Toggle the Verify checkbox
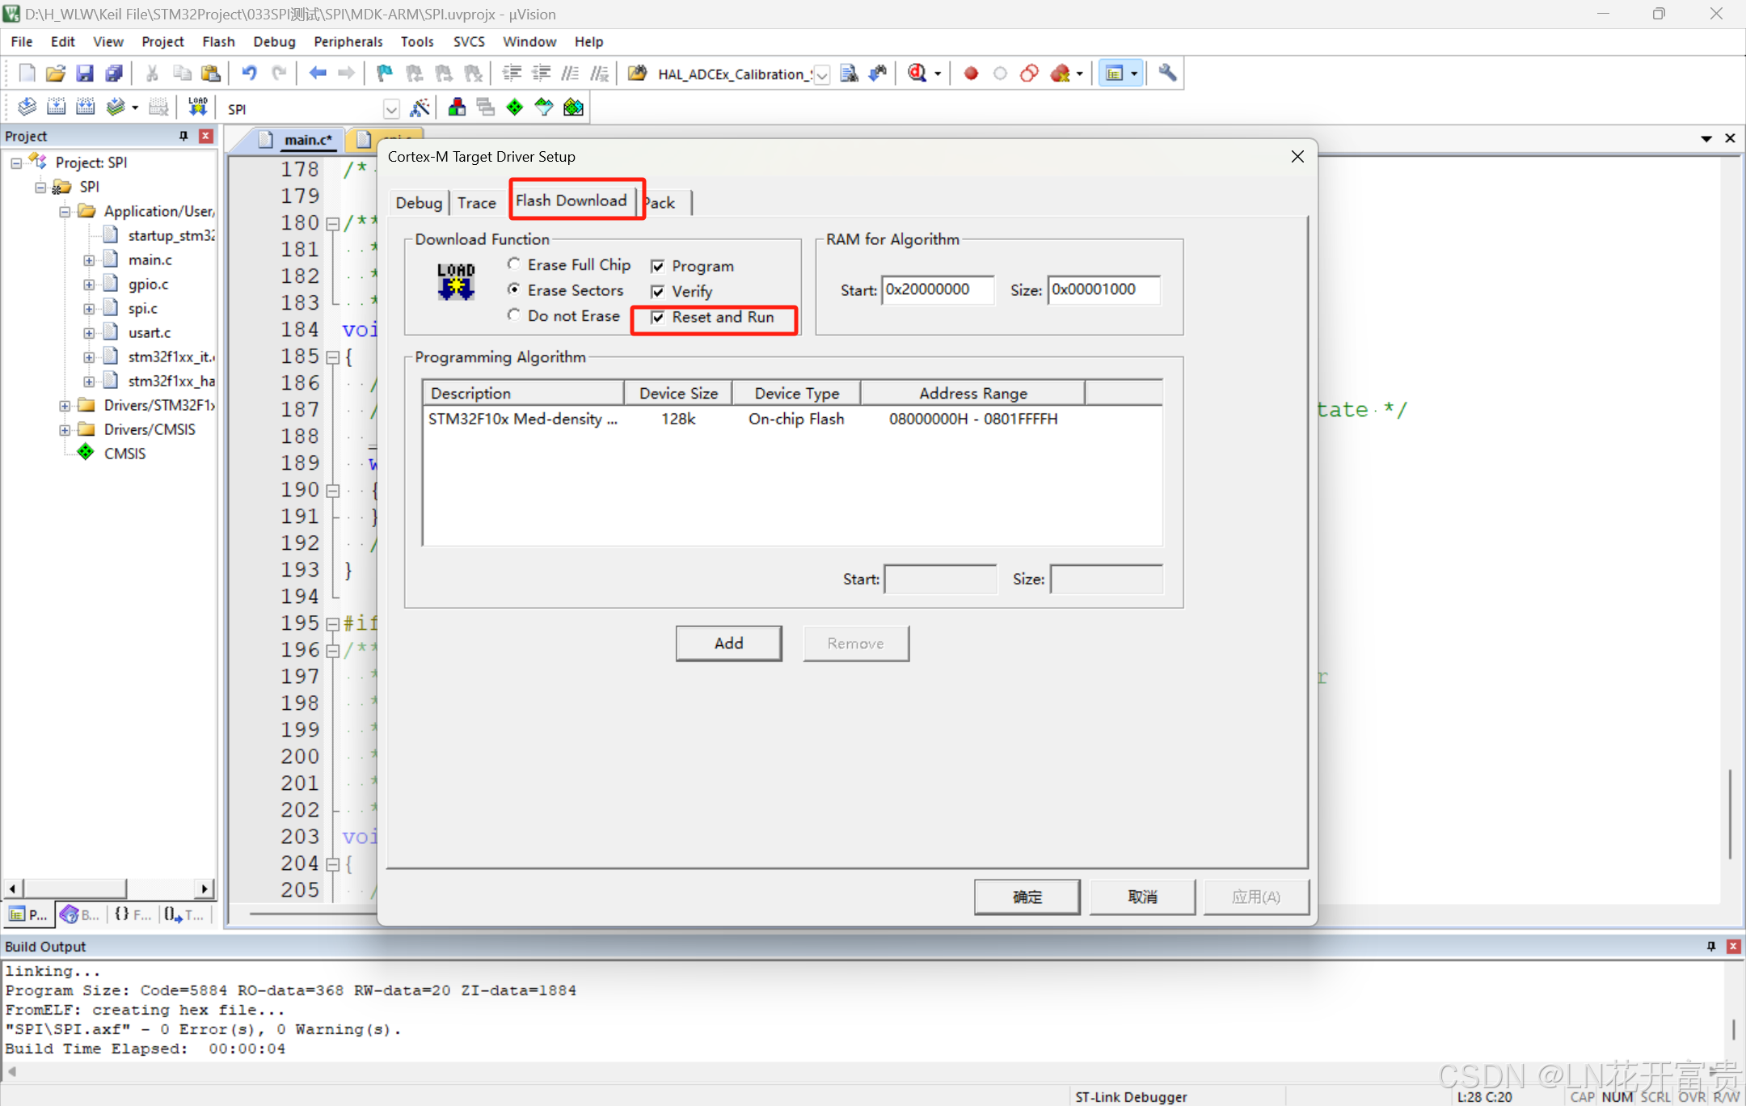 coord(658,292)
